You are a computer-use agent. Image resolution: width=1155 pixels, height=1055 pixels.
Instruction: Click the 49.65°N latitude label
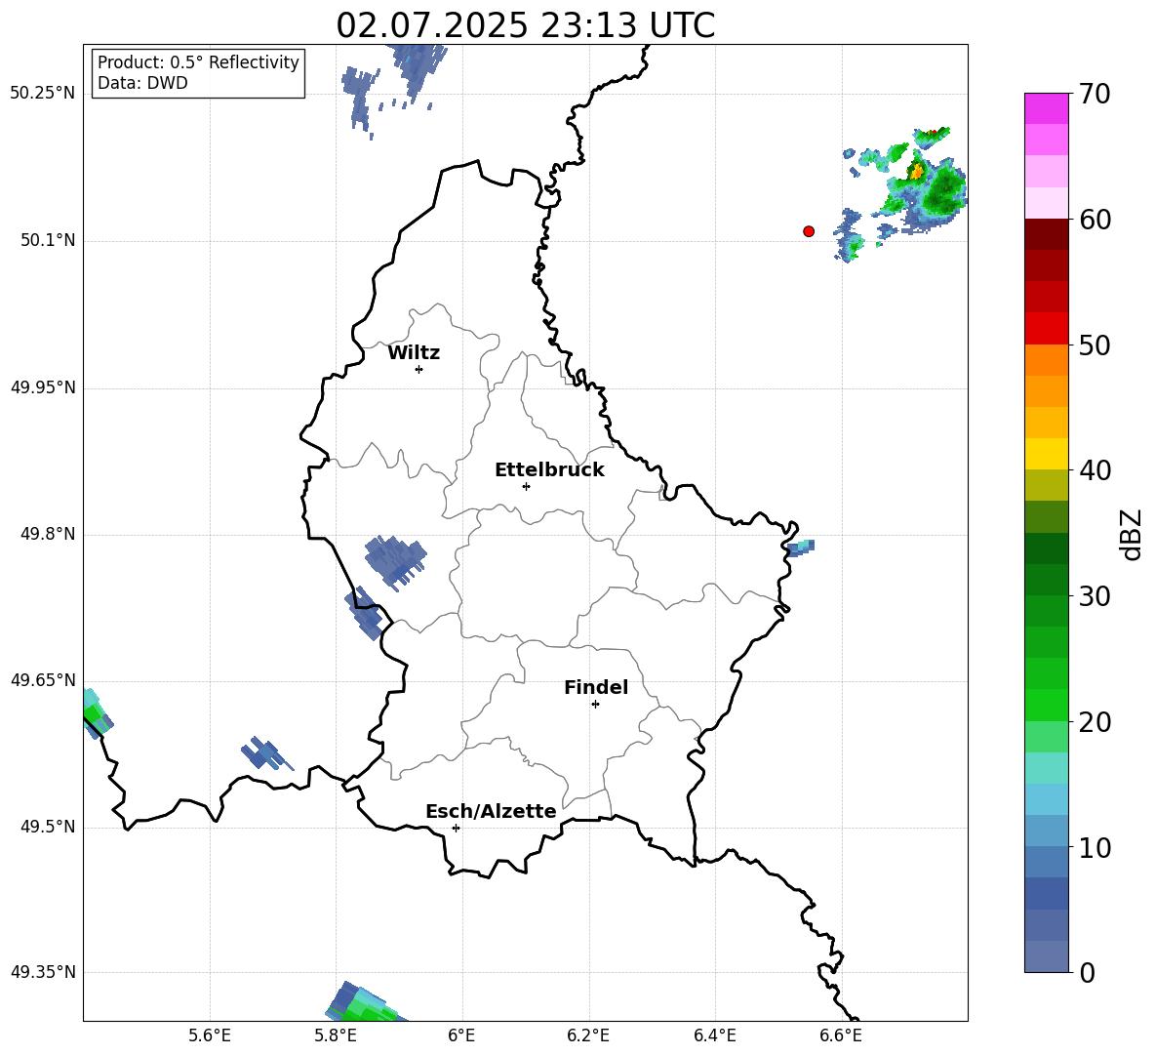43,680
